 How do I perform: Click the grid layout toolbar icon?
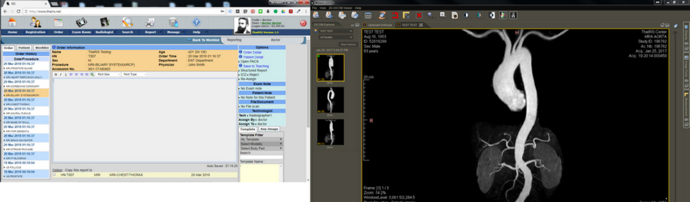tap(368, 15)
